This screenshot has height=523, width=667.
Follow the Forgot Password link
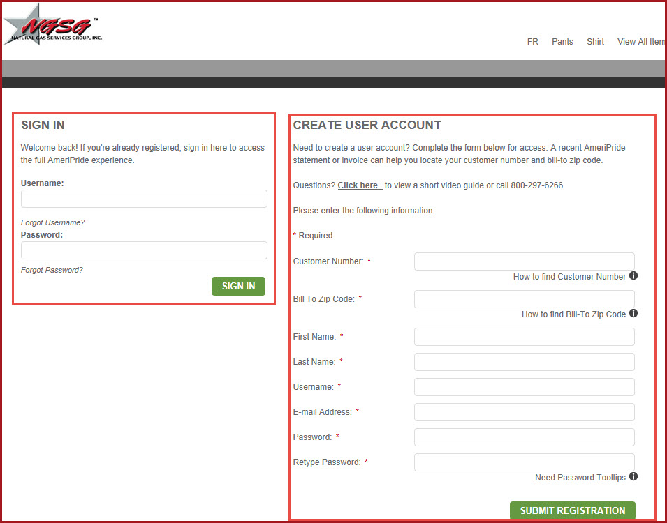[52, 270]
